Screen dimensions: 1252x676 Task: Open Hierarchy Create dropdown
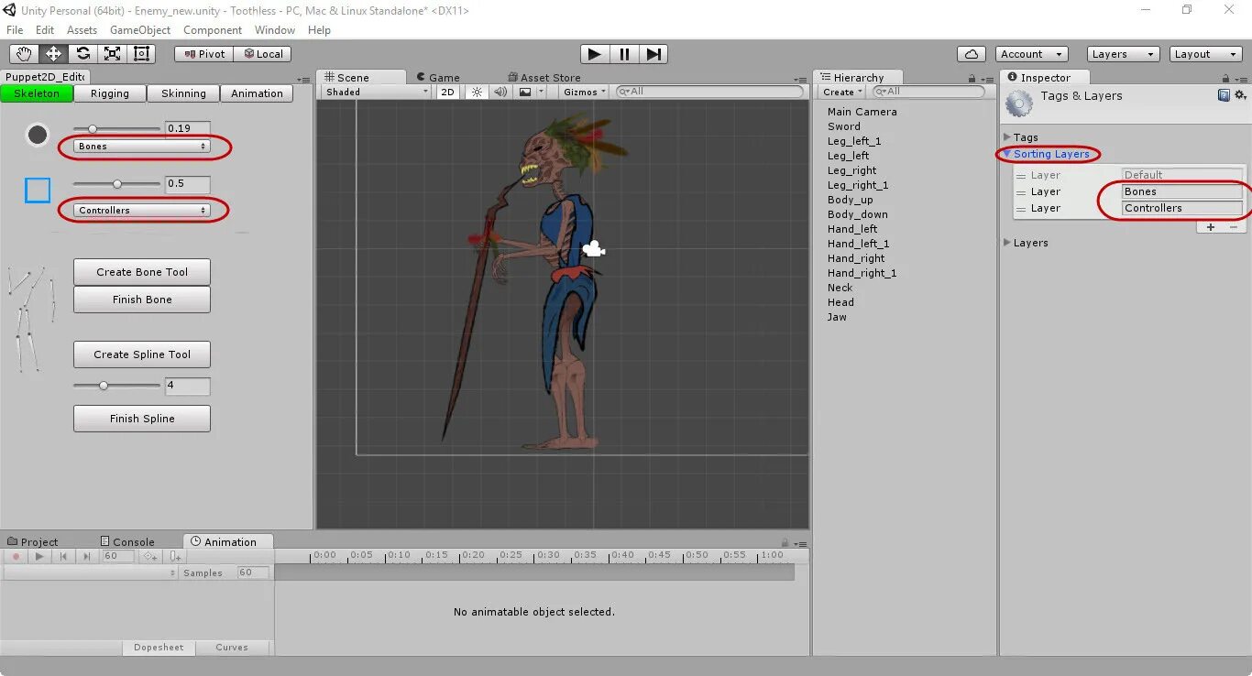(842, 92)
